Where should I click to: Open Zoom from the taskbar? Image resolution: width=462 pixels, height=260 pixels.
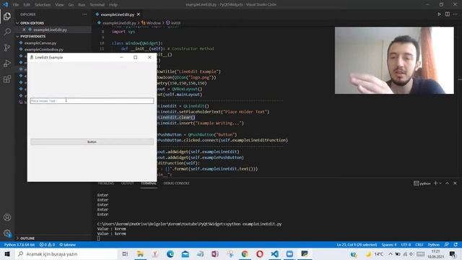tap(289, 253)
